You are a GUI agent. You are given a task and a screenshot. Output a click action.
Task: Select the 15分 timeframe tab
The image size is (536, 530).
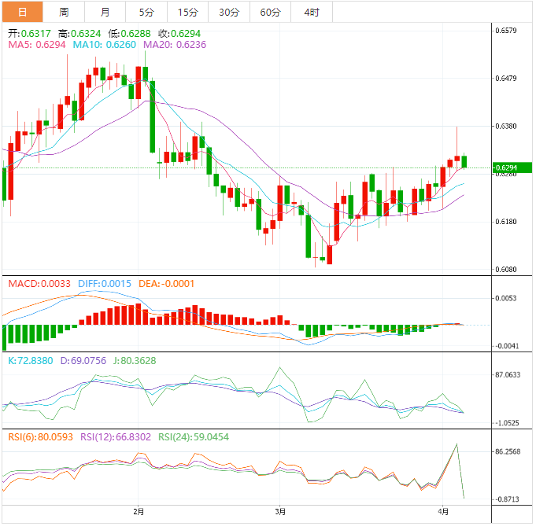[188, 12]
